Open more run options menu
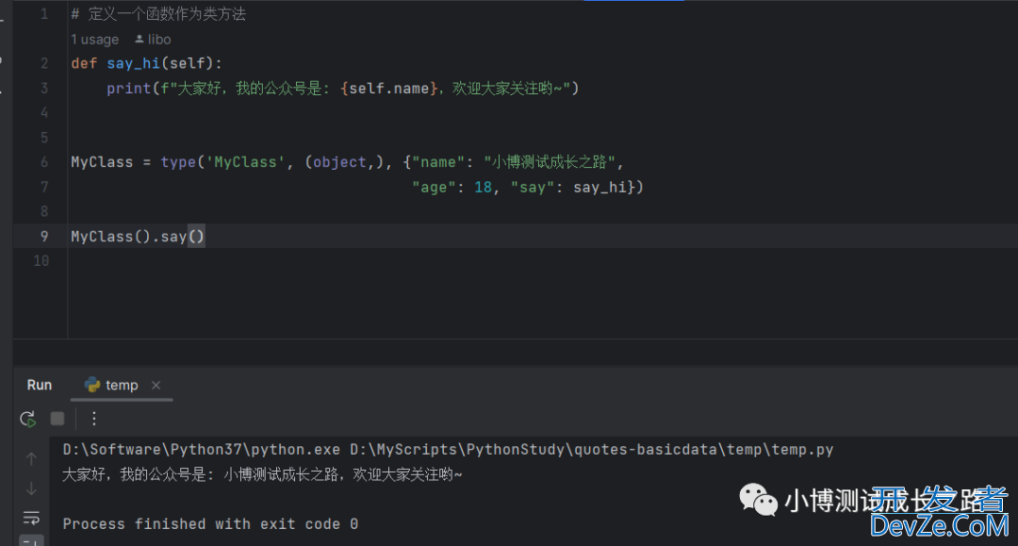The width and height of the screenshot is (1018, 546). [x=94, y=419]
